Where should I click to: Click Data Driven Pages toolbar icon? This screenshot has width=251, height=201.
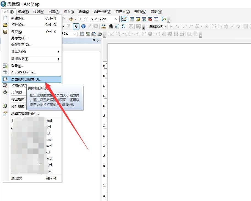click(x=100, y=34)
